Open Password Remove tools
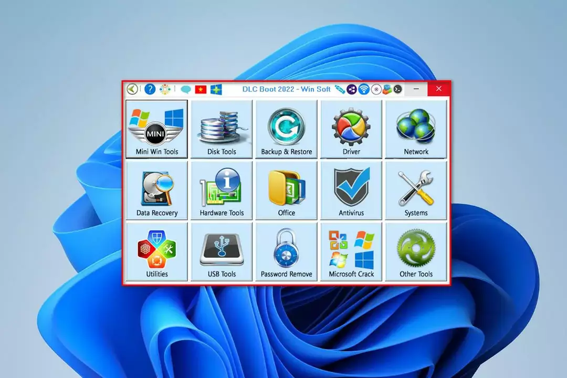The height and width of the screenshot is (378, 567). [x=286, y=251]
